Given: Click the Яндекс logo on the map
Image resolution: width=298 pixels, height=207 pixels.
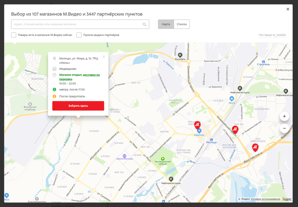Looking at the screenshot, I should coord(287,199).
